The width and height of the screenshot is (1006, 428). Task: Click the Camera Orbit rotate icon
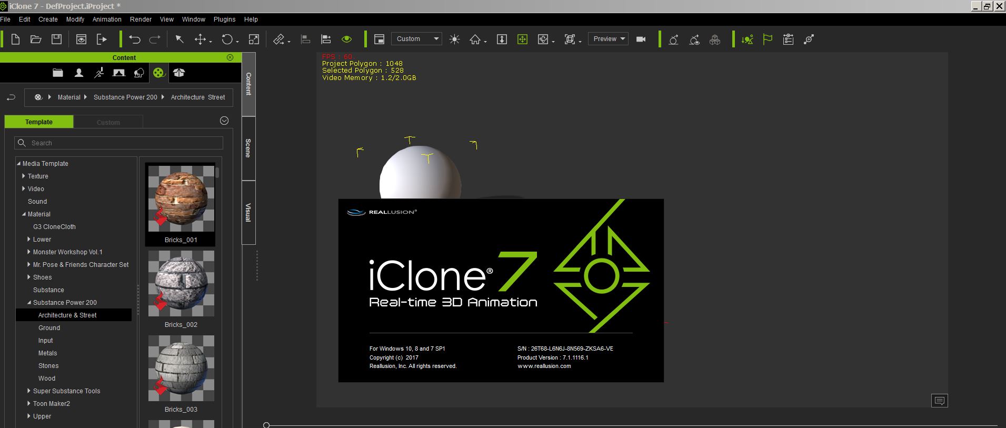pos(543,39)
